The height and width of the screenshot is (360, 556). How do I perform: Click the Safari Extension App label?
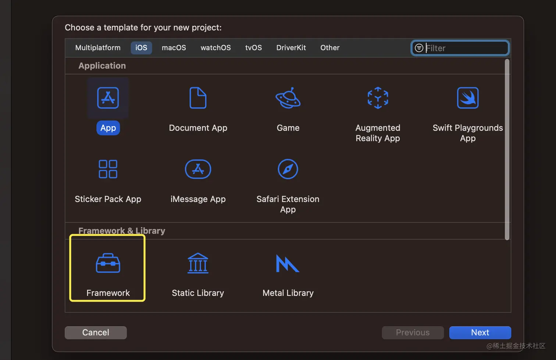(x=288, y=204)
